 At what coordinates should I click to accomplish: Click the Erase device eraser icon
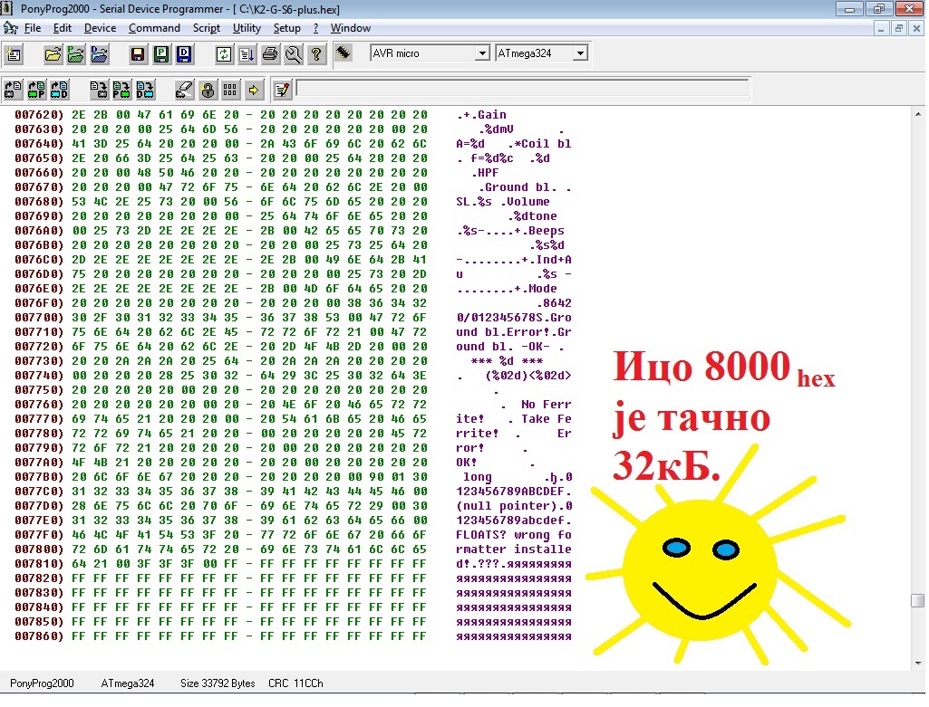click(x=185, y=89)
